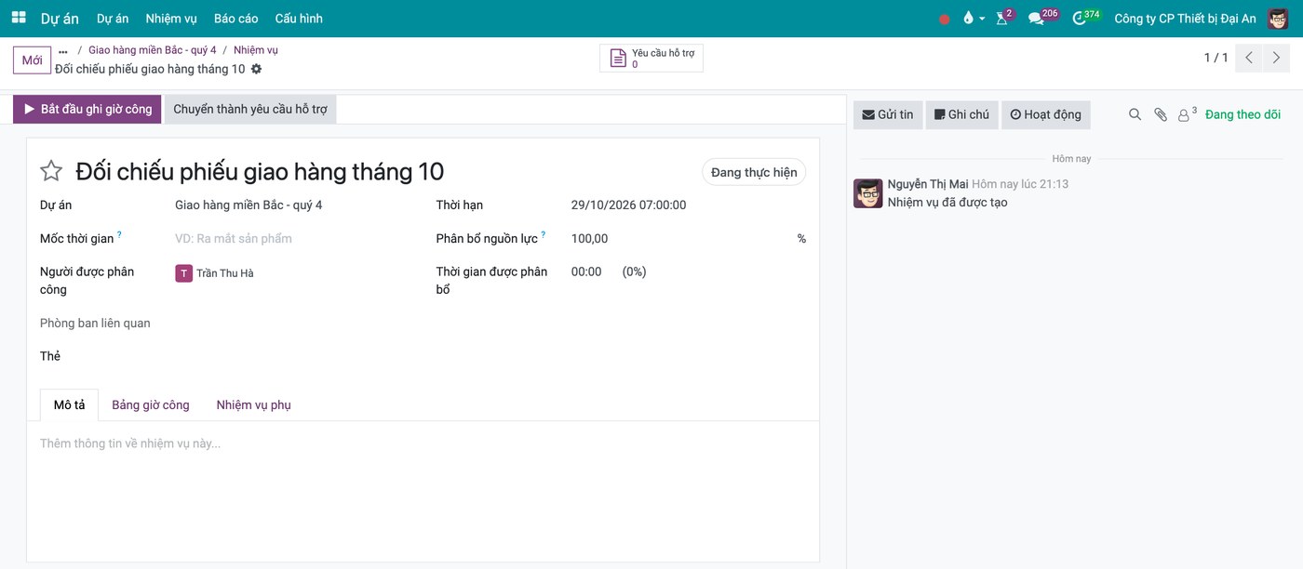Open the Cấu hình menu
This screenshot has height=569, width=1303.
click(x=299, y=19)
